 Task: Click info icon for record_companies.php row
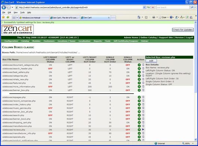coord(143,101)
